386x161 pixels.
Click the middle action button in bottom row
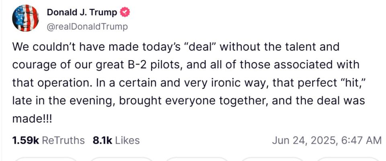[x=198, y=159]
